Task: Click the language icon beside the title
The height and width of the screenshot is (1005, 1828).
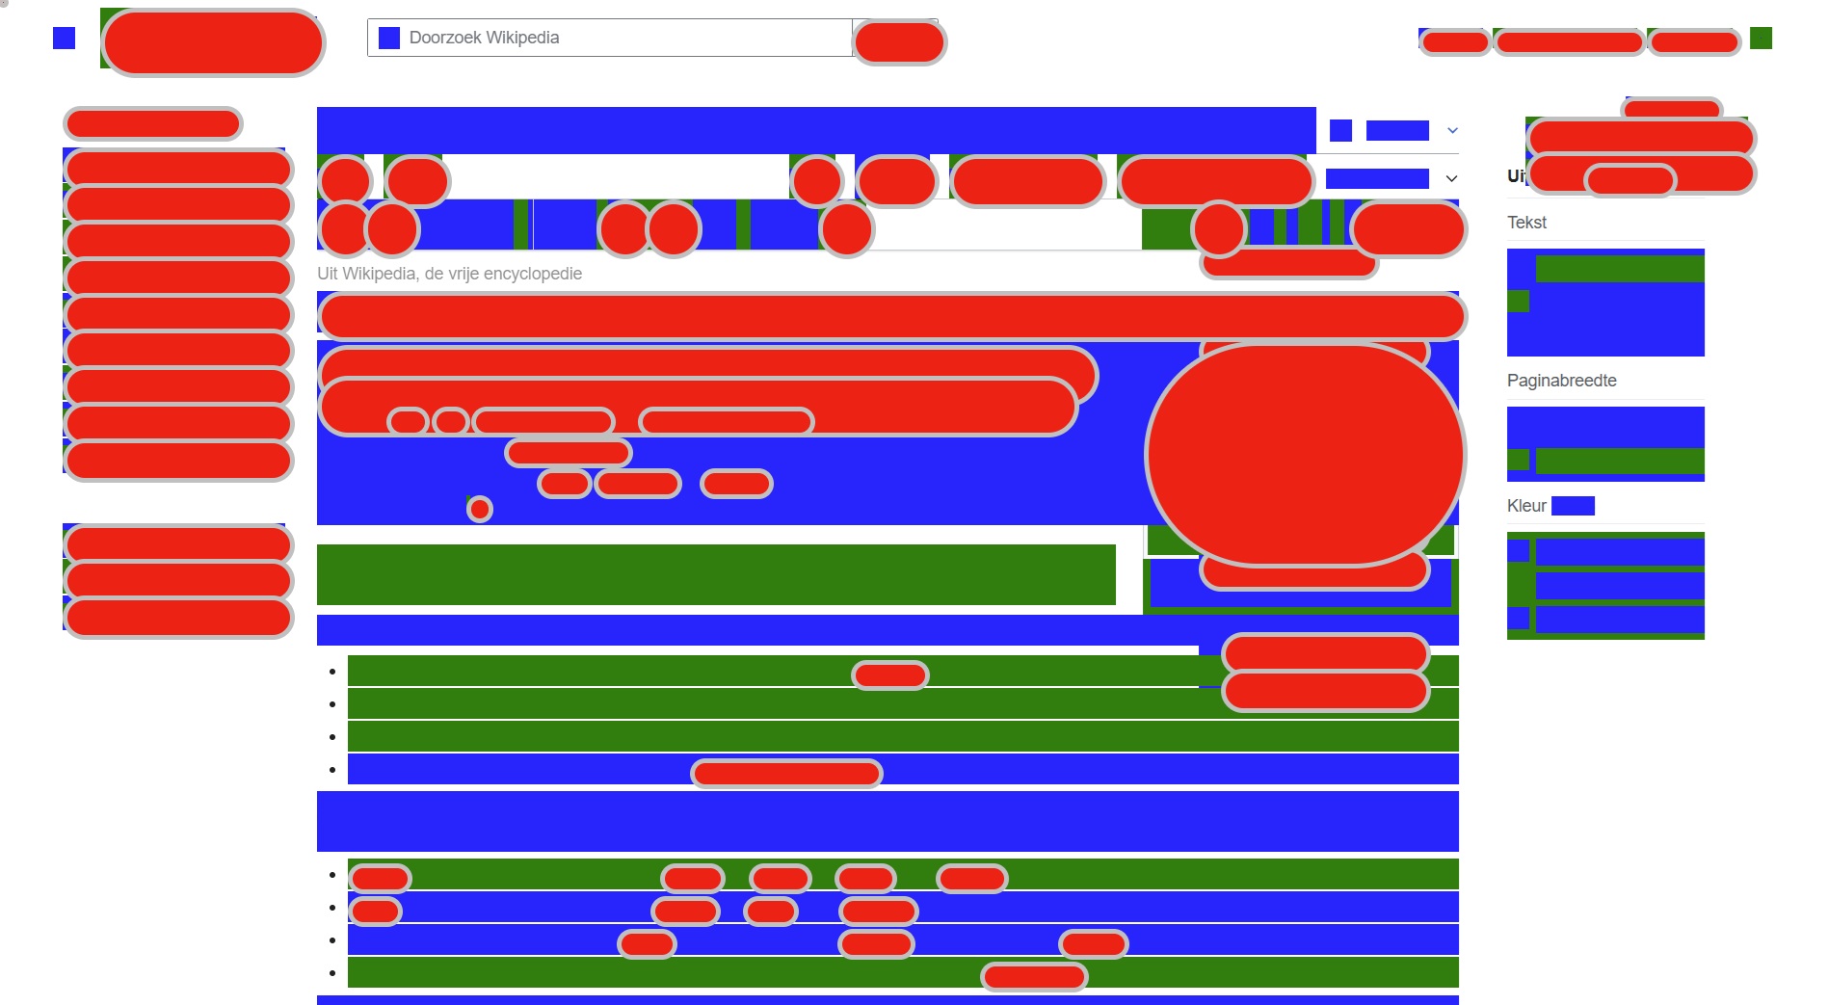Action: click(1340, 130)
